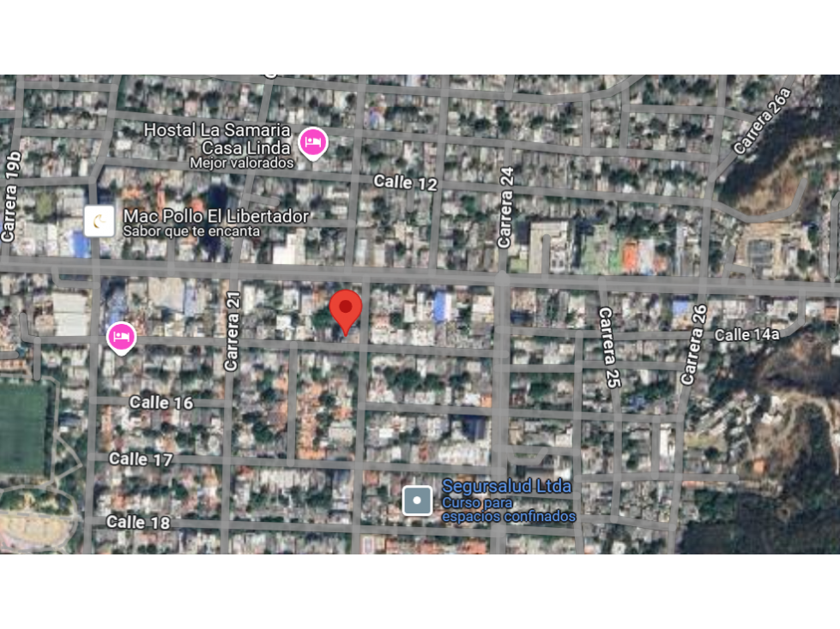Click the red location pin marker
Image resolution: width=840 pixels, height=629 pixels.
346,313
